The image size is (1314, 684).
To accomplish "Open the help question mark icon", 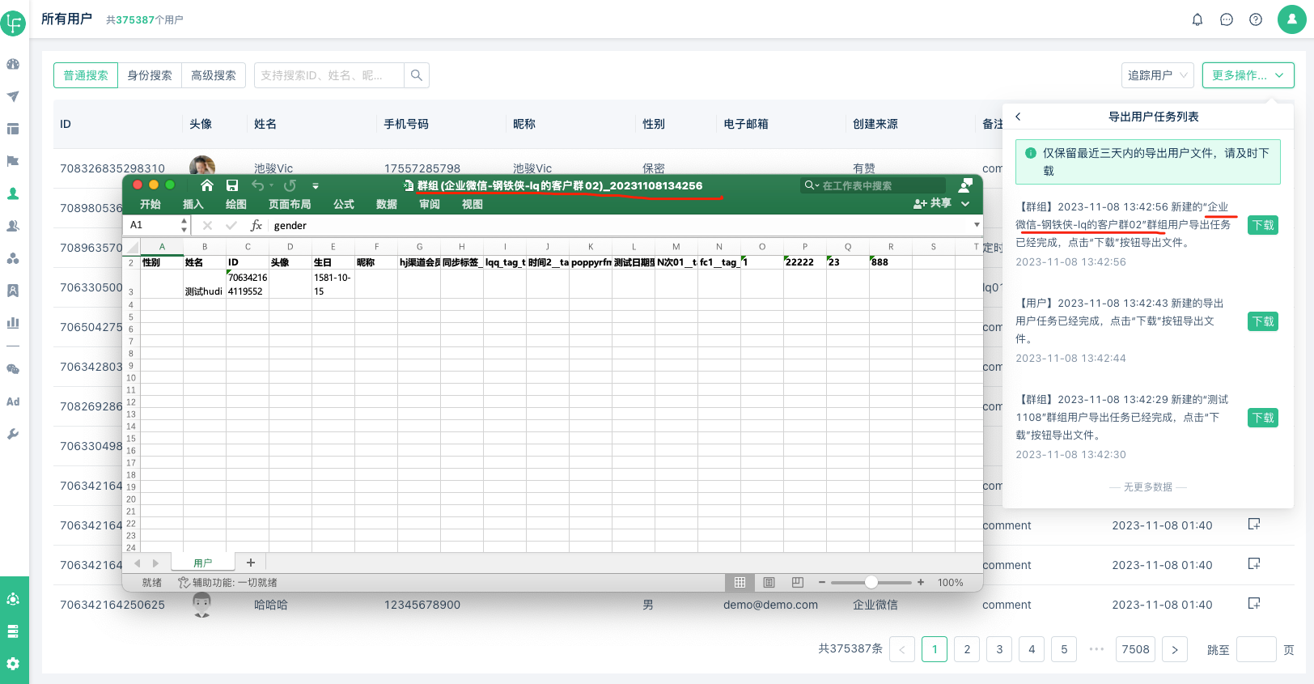I will 1256,19.
